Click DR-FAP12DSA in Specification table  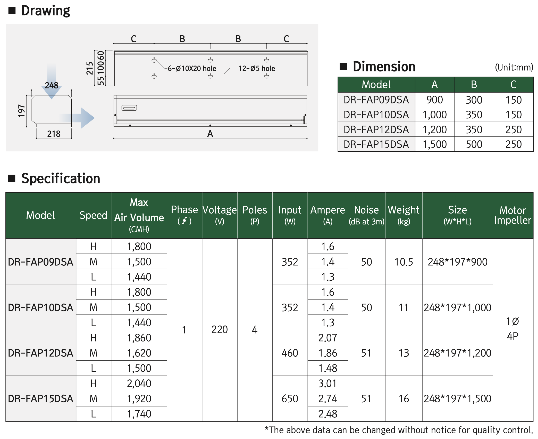(41, 353)
